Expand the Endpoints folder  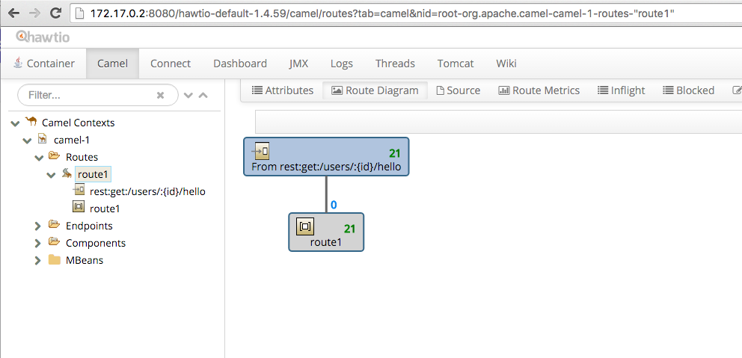38,226
